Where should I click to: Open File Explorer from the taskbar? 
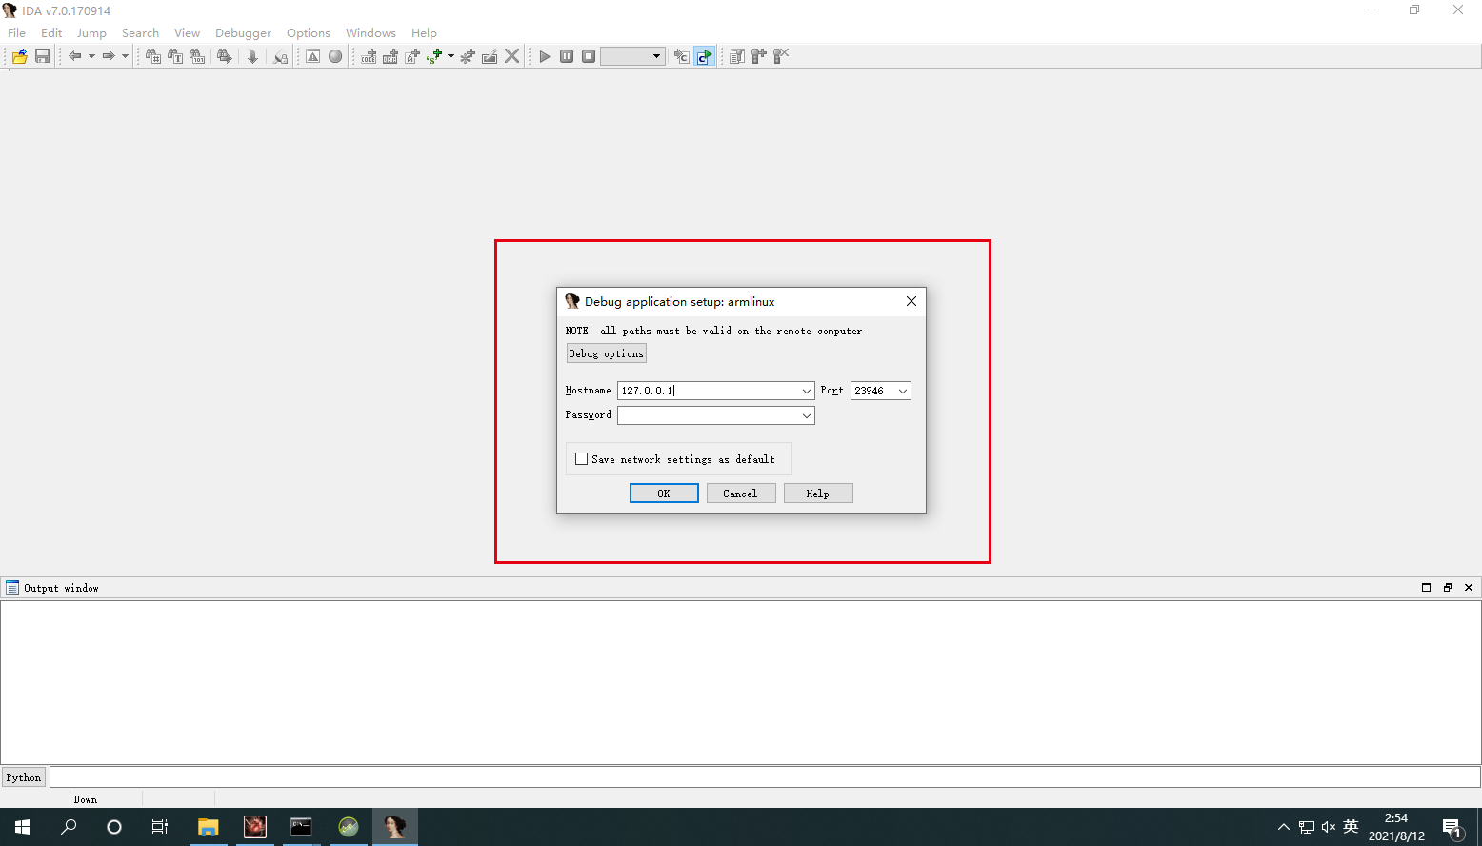[208, 827]
